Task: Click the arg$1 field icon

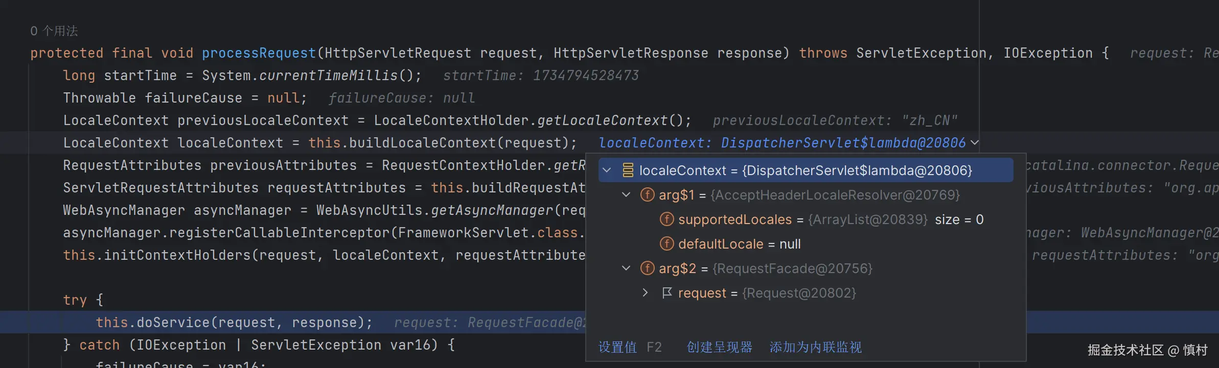Action: coord(647,195)
